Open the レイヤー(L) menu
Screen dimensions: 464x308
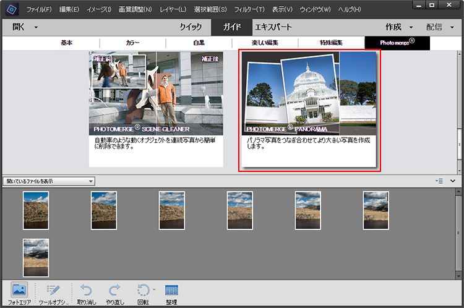point(173,9)
